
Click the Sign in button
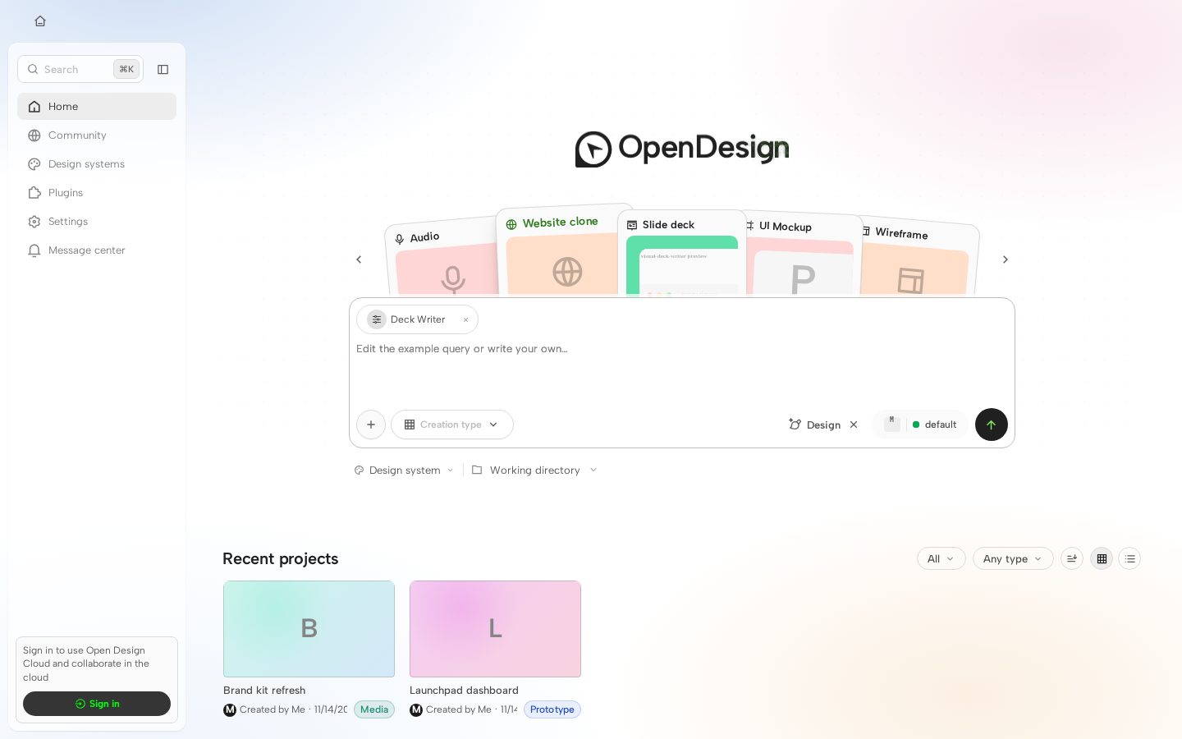[x=97, y=704]
